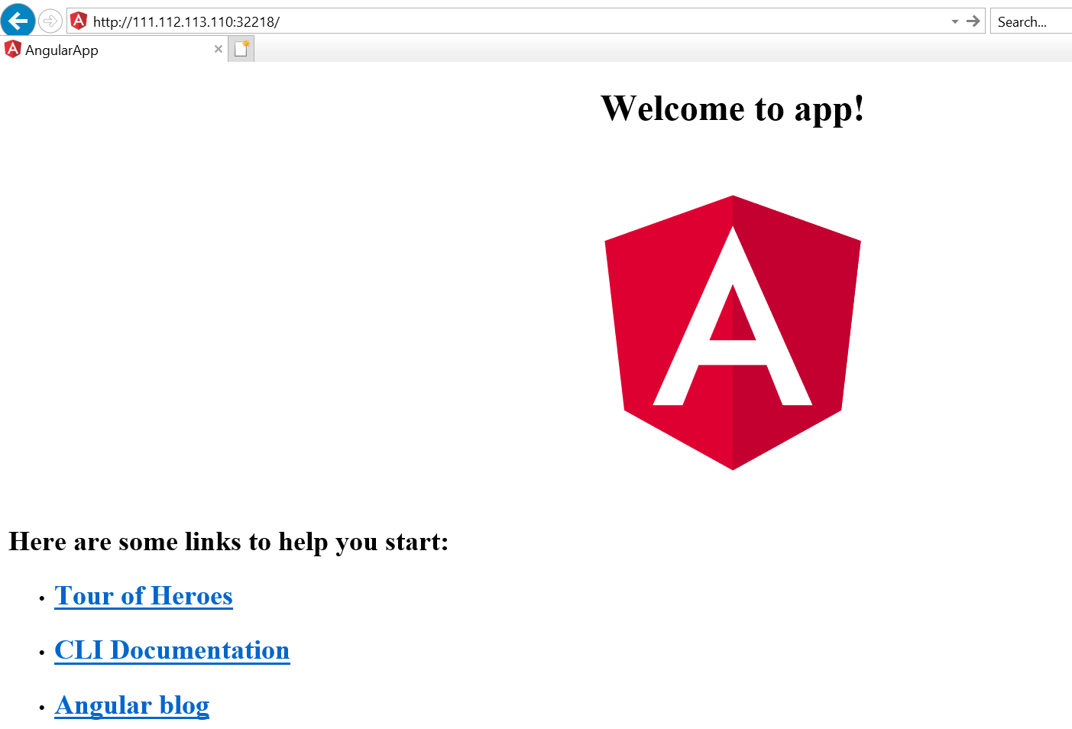Open a new tab with the blank-page button
Screen dimensions: 1072x729
pyautogui.click(x=241, y=49)
